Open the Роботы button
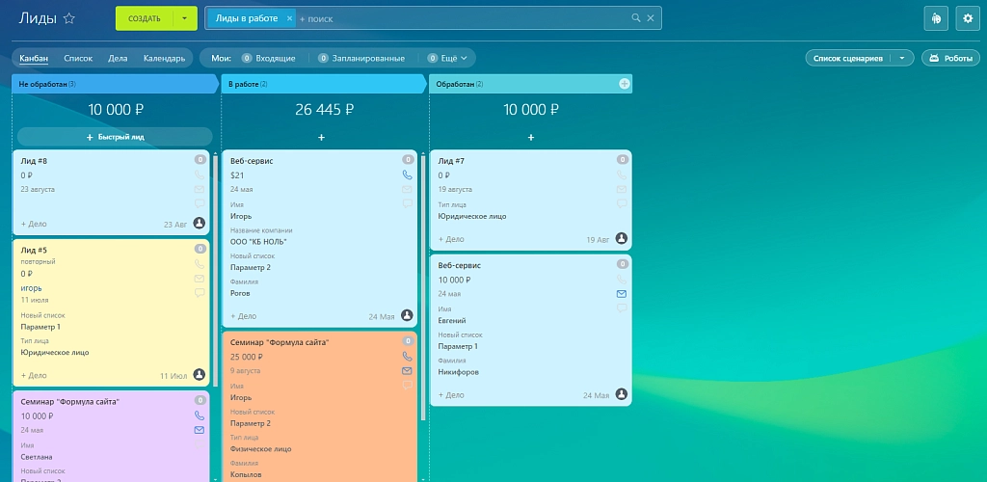 [951, 58]
